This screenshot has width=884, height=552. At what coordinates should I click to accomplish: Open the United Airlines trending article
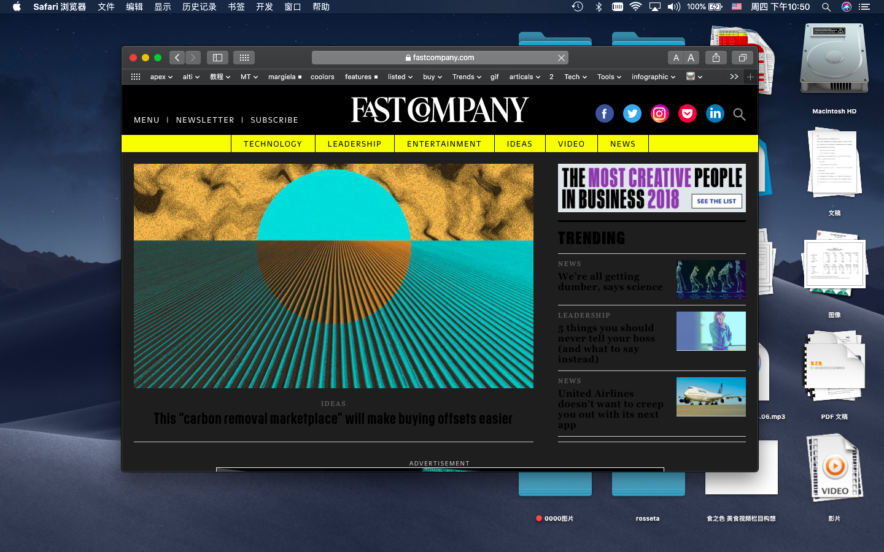click(x=611, y=409)
